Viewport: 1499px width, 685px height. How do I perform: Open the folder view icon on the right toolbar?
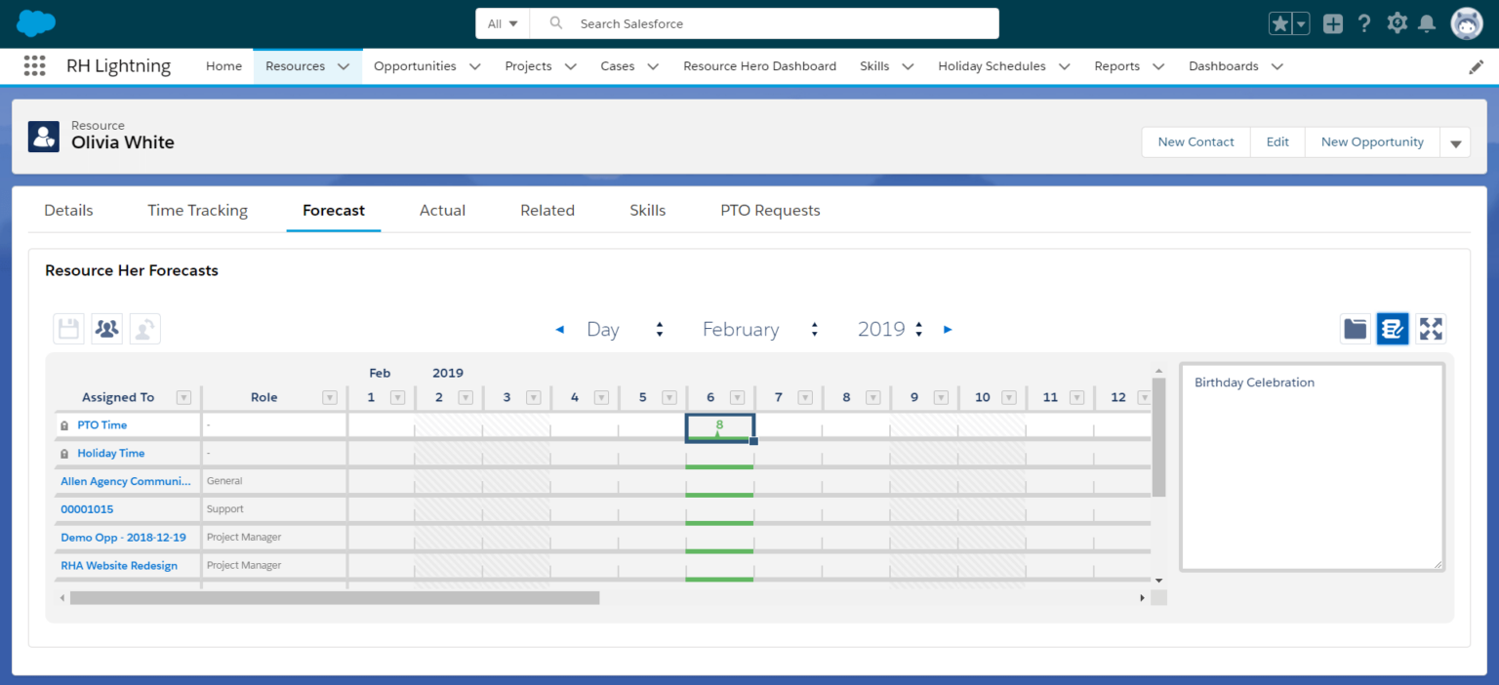point(1355,329)
